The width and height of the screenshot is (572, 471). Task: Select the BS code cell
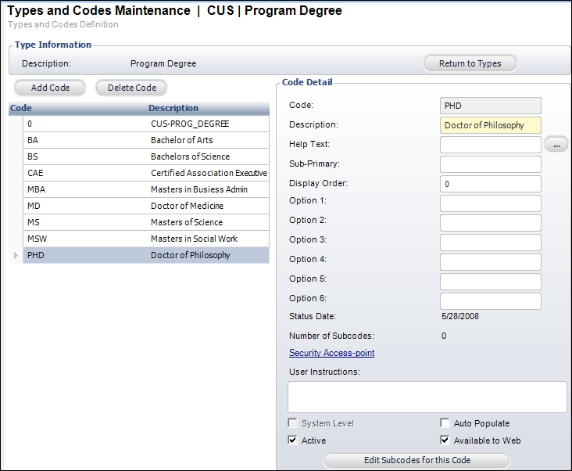(85, 156)
